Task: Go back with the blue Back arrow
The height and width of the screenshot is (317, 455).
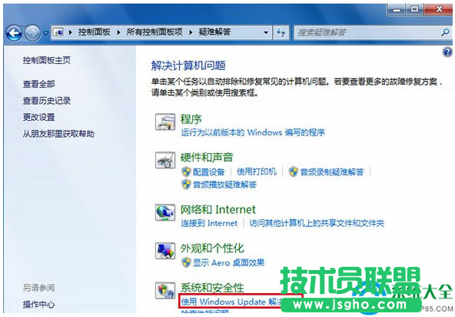Action: coord(14,33)
